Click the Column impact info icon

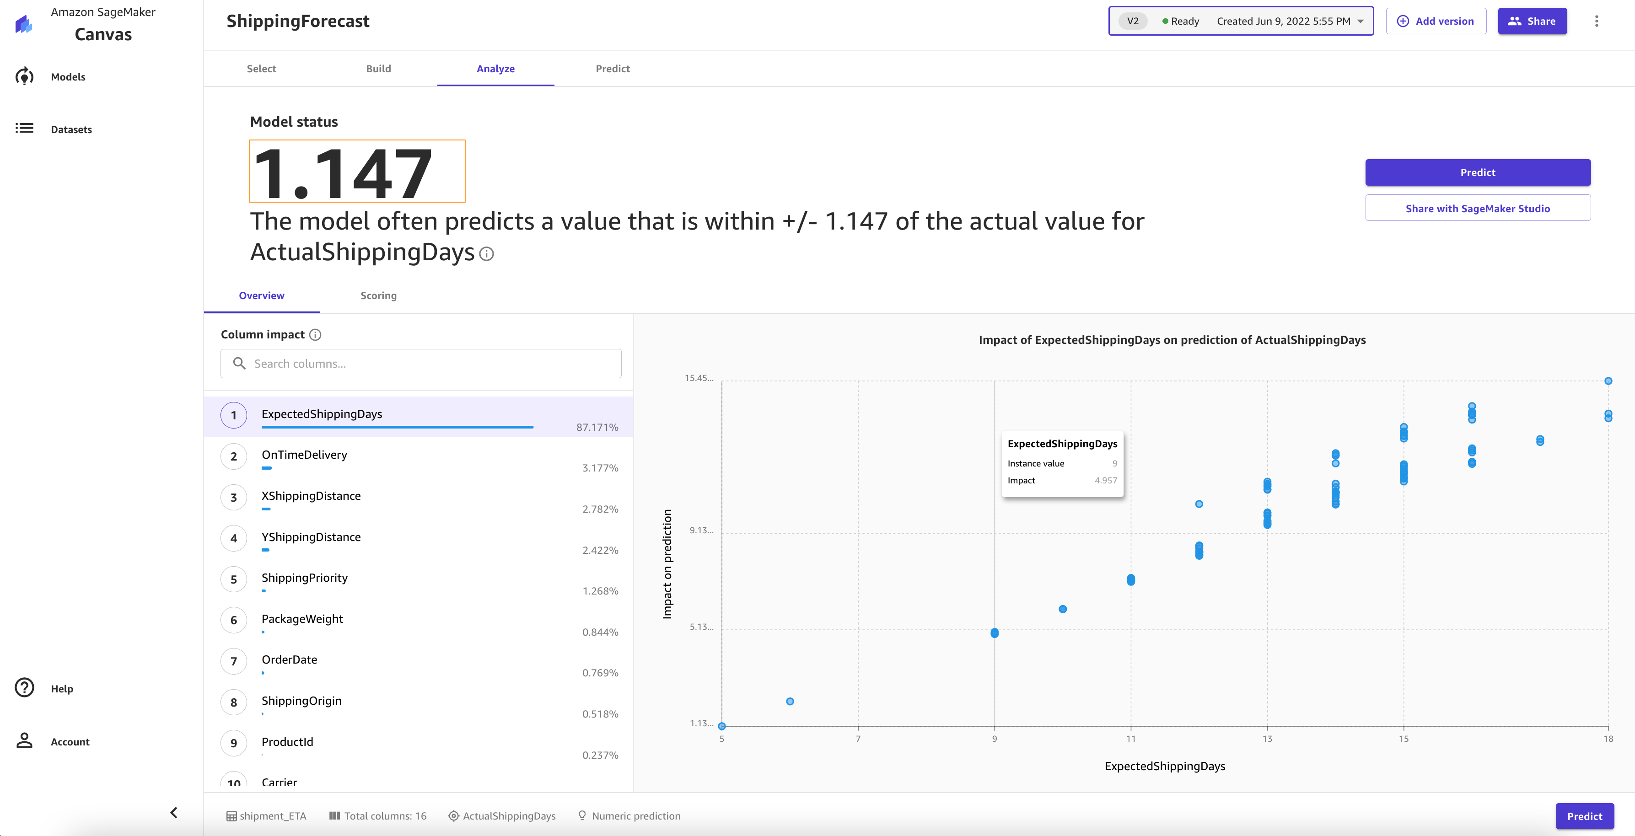(316, 335)
